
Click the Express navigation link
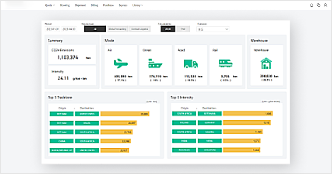pyautogui.click(x=123, y=5)
